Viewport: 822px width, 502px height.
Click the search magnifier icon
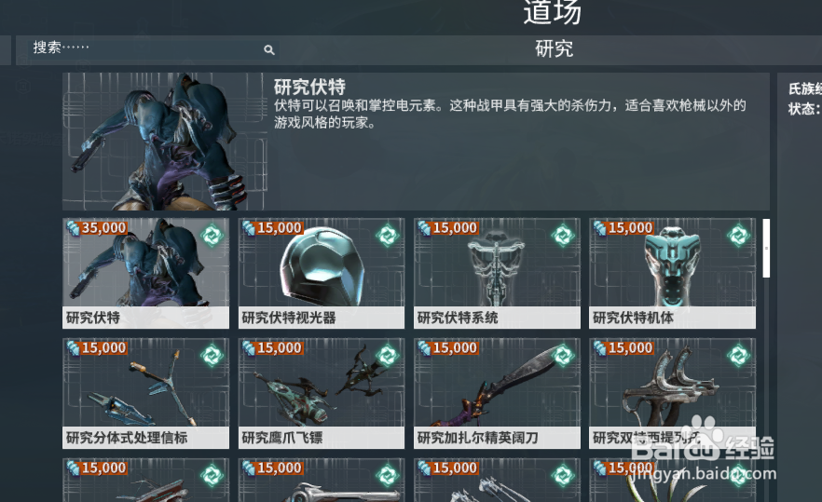tap(269, 49)
